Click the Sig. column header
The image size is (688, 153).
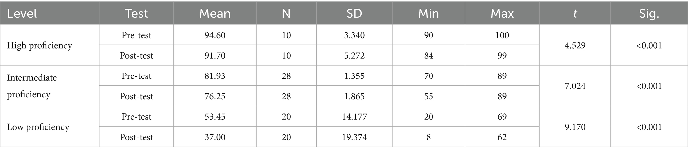pyautogui.click(x=649, y=13)
